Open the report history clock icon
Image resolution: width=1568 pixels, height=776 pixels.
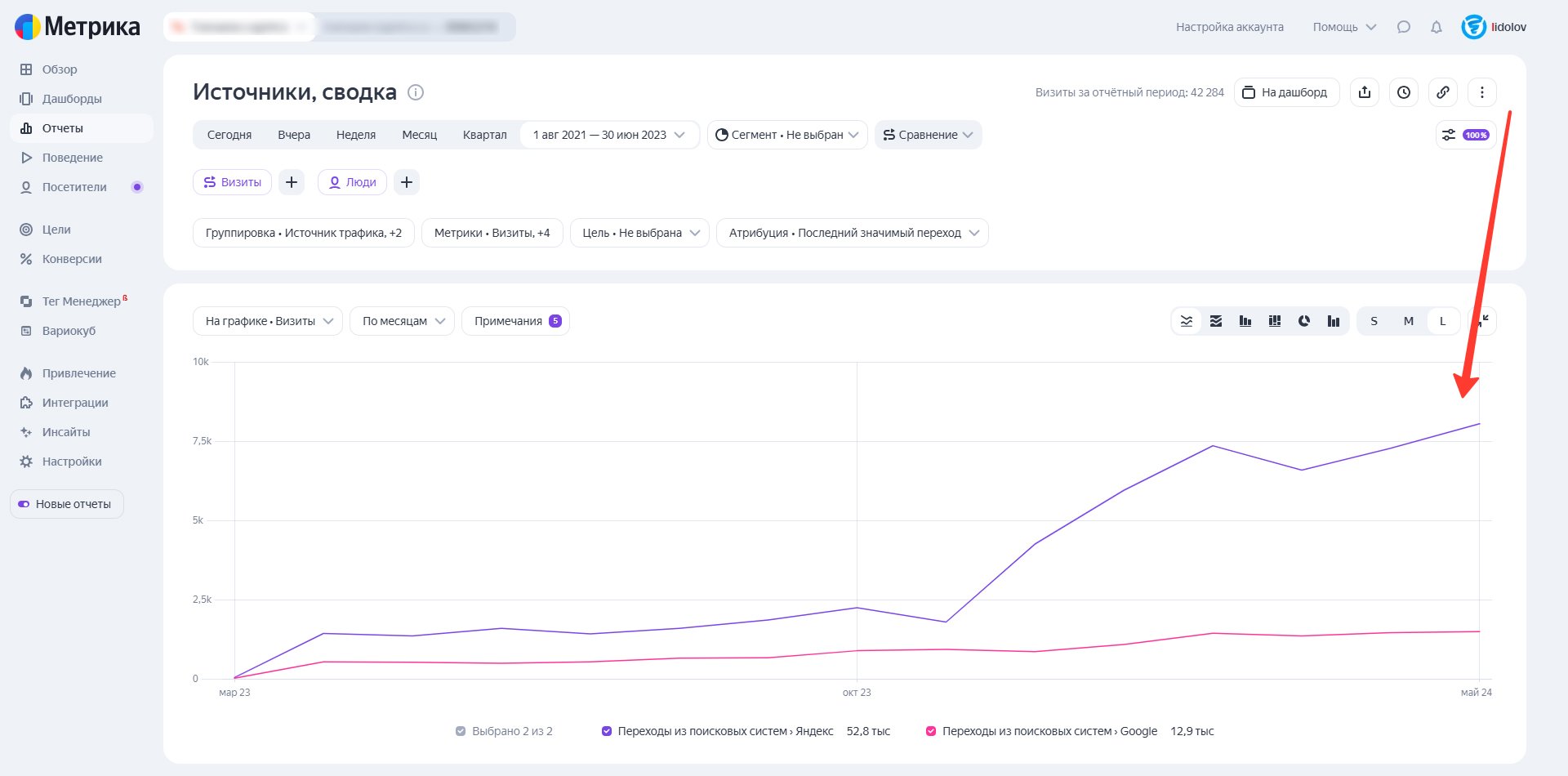tap(1403, 92)
